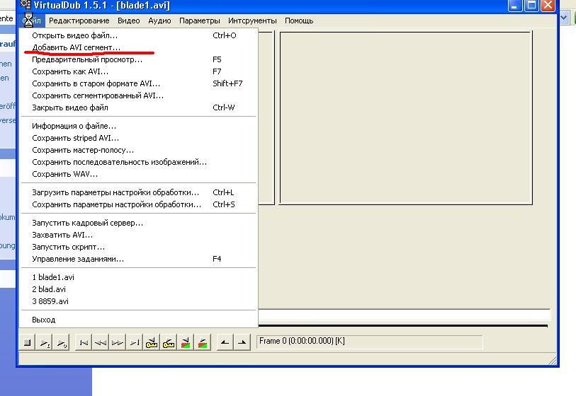The width and height of the screenshot is (576, 396).
Task: Open the Параметры menu
Action: (200, 21)
